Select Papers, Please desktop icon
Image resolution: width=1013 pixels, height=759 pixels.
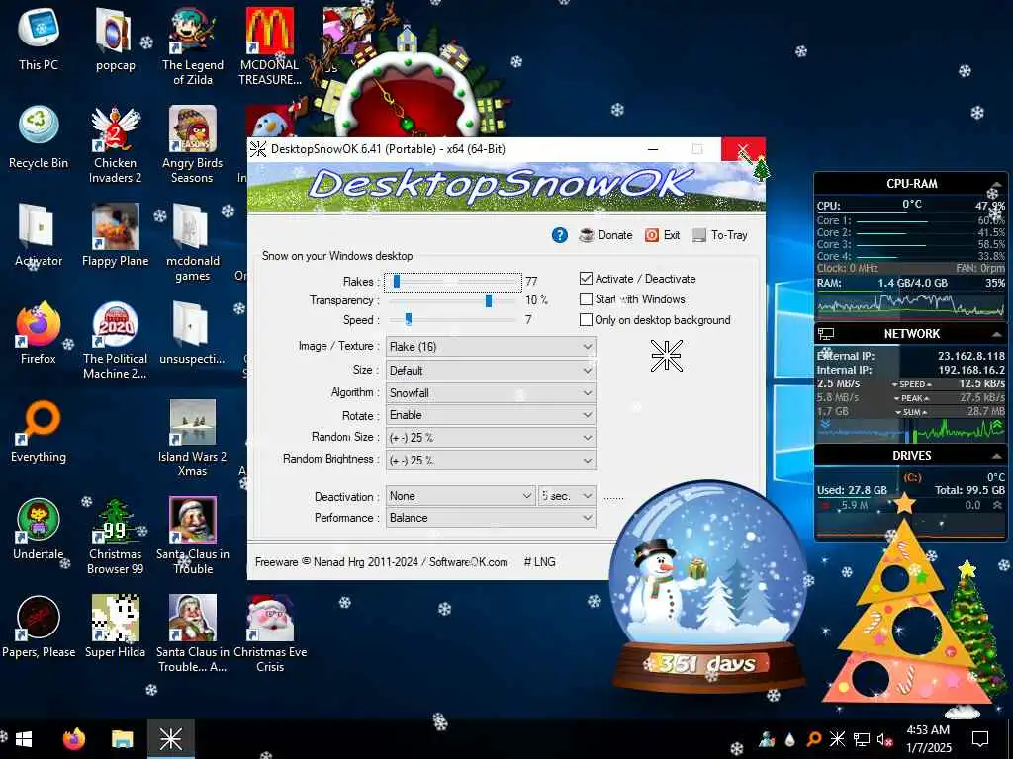pyautogui.click(x=39, y=628)
